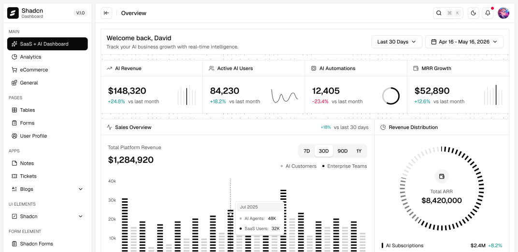The image size is (518, 252).
Task: Click the Sales Overview activity pulse icon
Action: [x=109, y=127]
